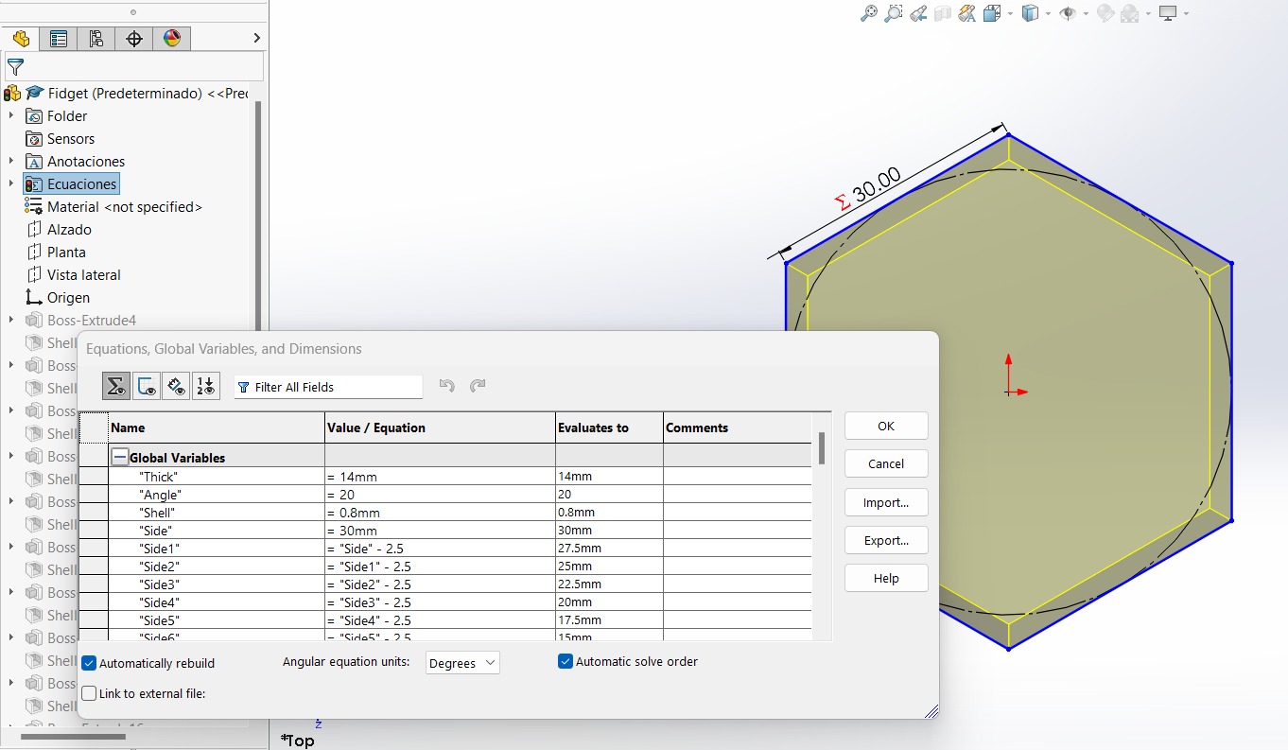
Task: Click the Help button
Action: pyautogui.click(x=886, y=578)
